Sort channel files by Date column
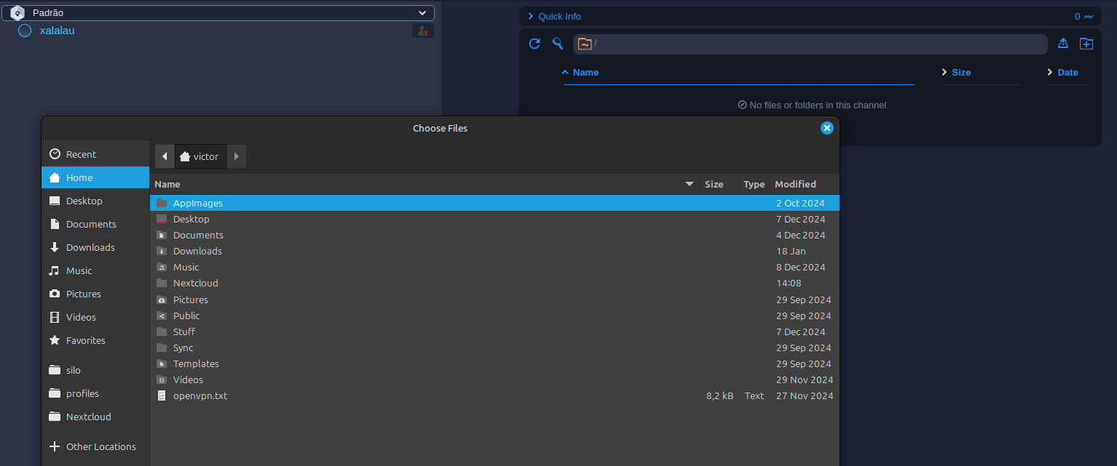The width and height of the screenshot is (1117, 466). click(1067, 73)
